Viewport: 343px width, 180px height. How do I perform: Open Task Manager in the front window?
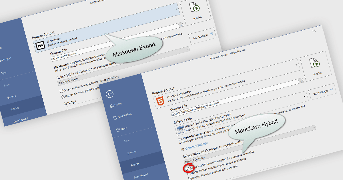[322, 92]
